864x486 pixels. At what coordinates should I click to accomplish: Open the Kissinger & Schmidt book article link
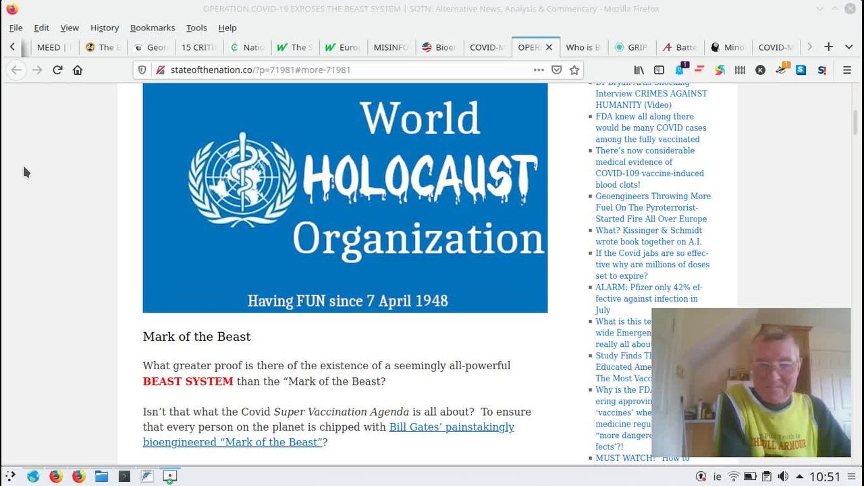(x=648, y=236)
